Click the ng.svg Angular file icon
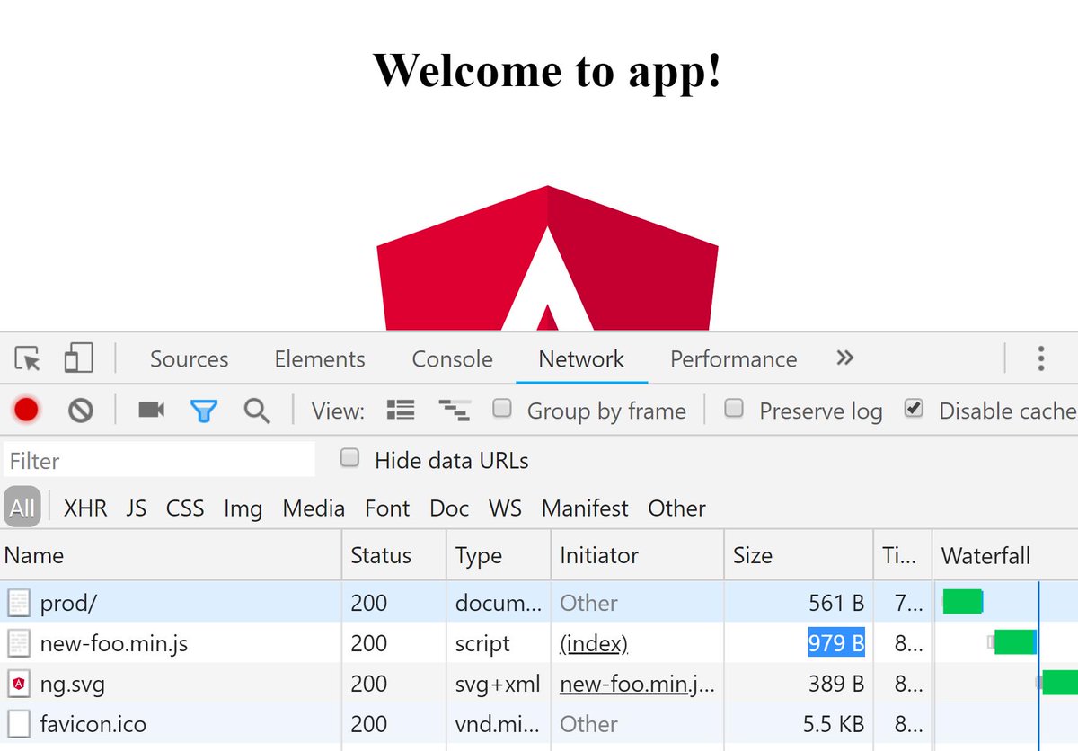This screenshot has height=751, width=1078. (18, 685)
